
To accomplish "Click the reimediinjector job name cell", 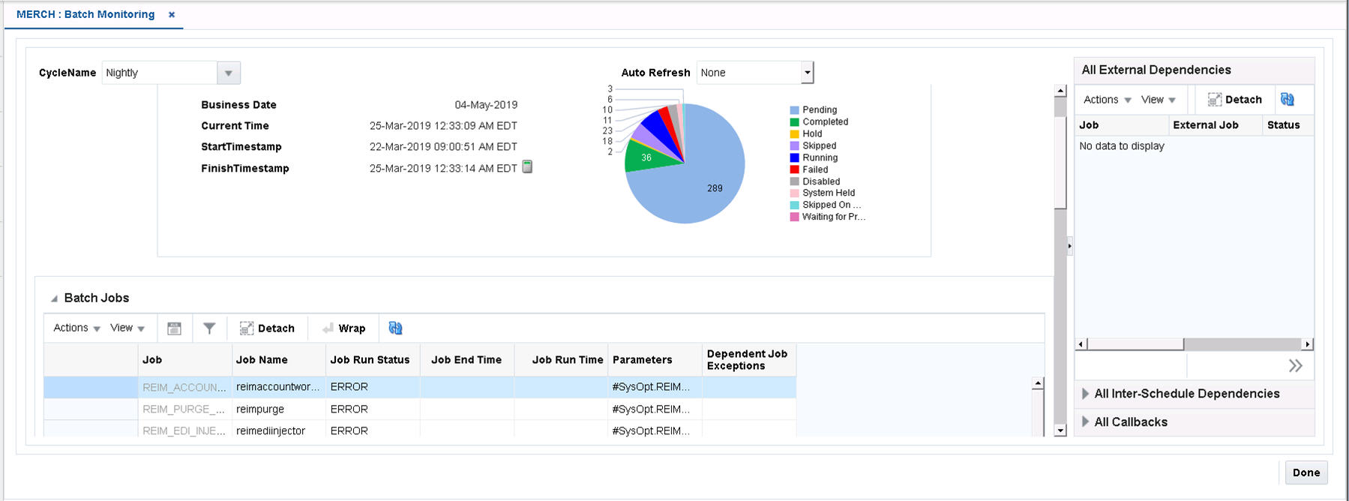I will 279,431.
